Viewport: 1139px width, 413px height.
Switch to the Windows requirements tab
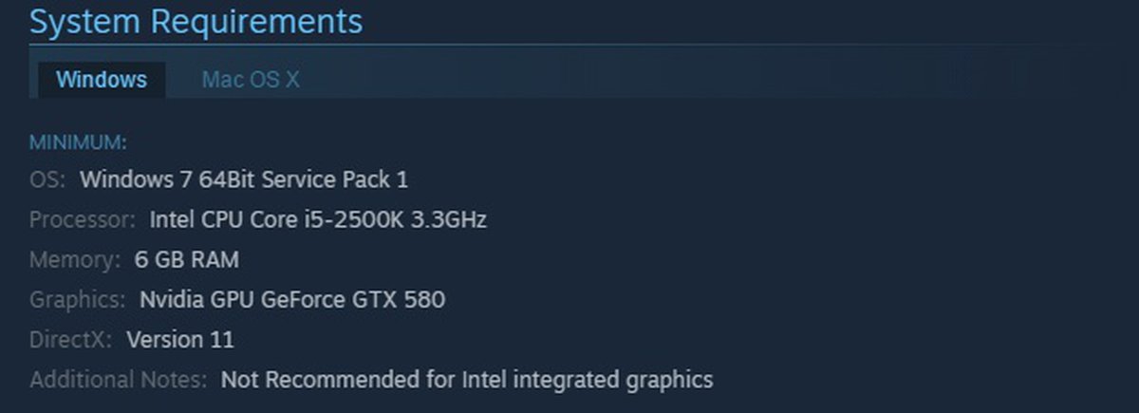point(102,80)
